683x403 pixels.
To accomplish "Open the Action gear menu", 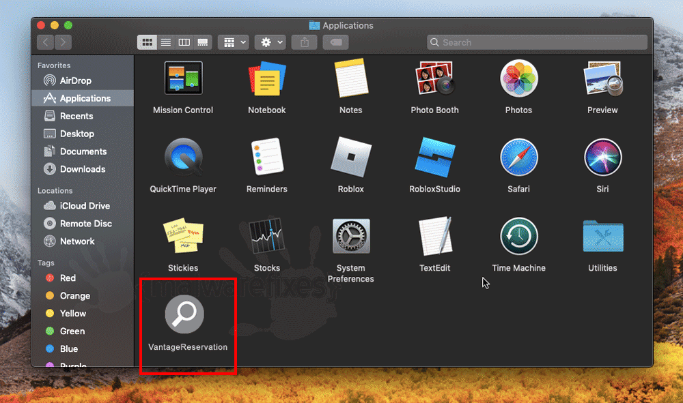I will 270,42.
